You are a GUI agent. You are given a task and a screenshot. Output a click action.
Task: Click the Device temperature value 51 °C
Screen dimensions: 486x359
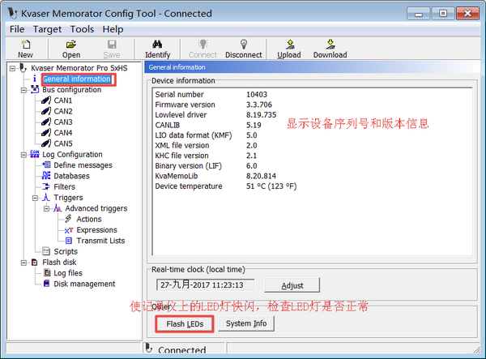tap(271, 186)
